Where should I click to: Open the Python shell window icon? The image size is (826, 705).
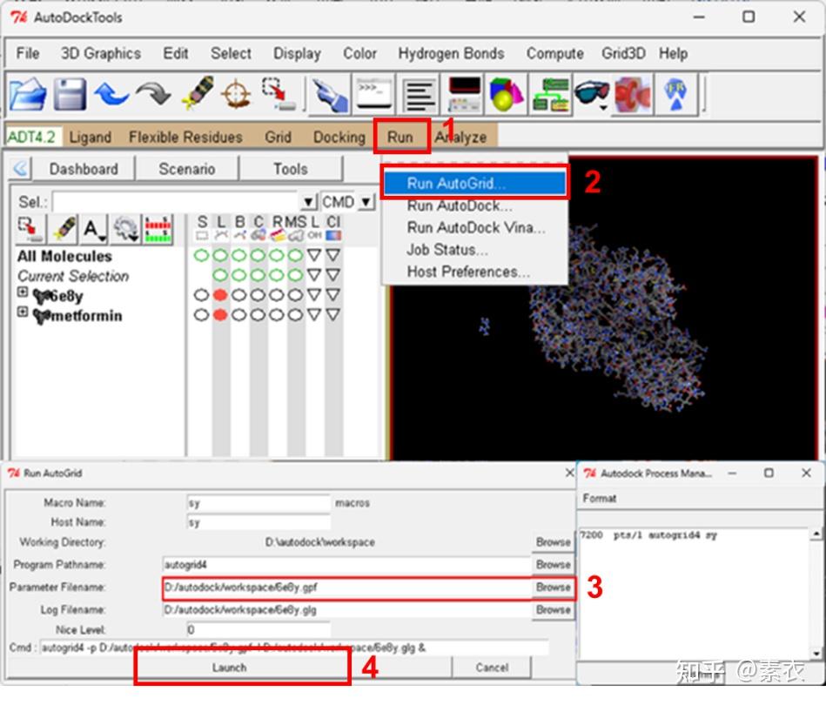[x=374, y=94]
